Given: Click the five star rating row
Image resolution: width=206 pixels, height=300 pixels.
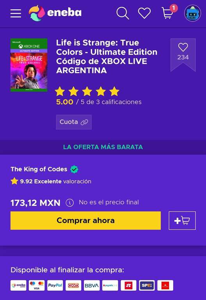Looking at the screenshot, I should (x=87, y=91).
